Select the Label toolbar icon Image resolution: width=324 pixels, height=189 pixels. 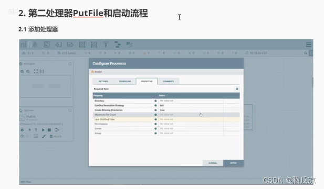click(x=129, y=45)
